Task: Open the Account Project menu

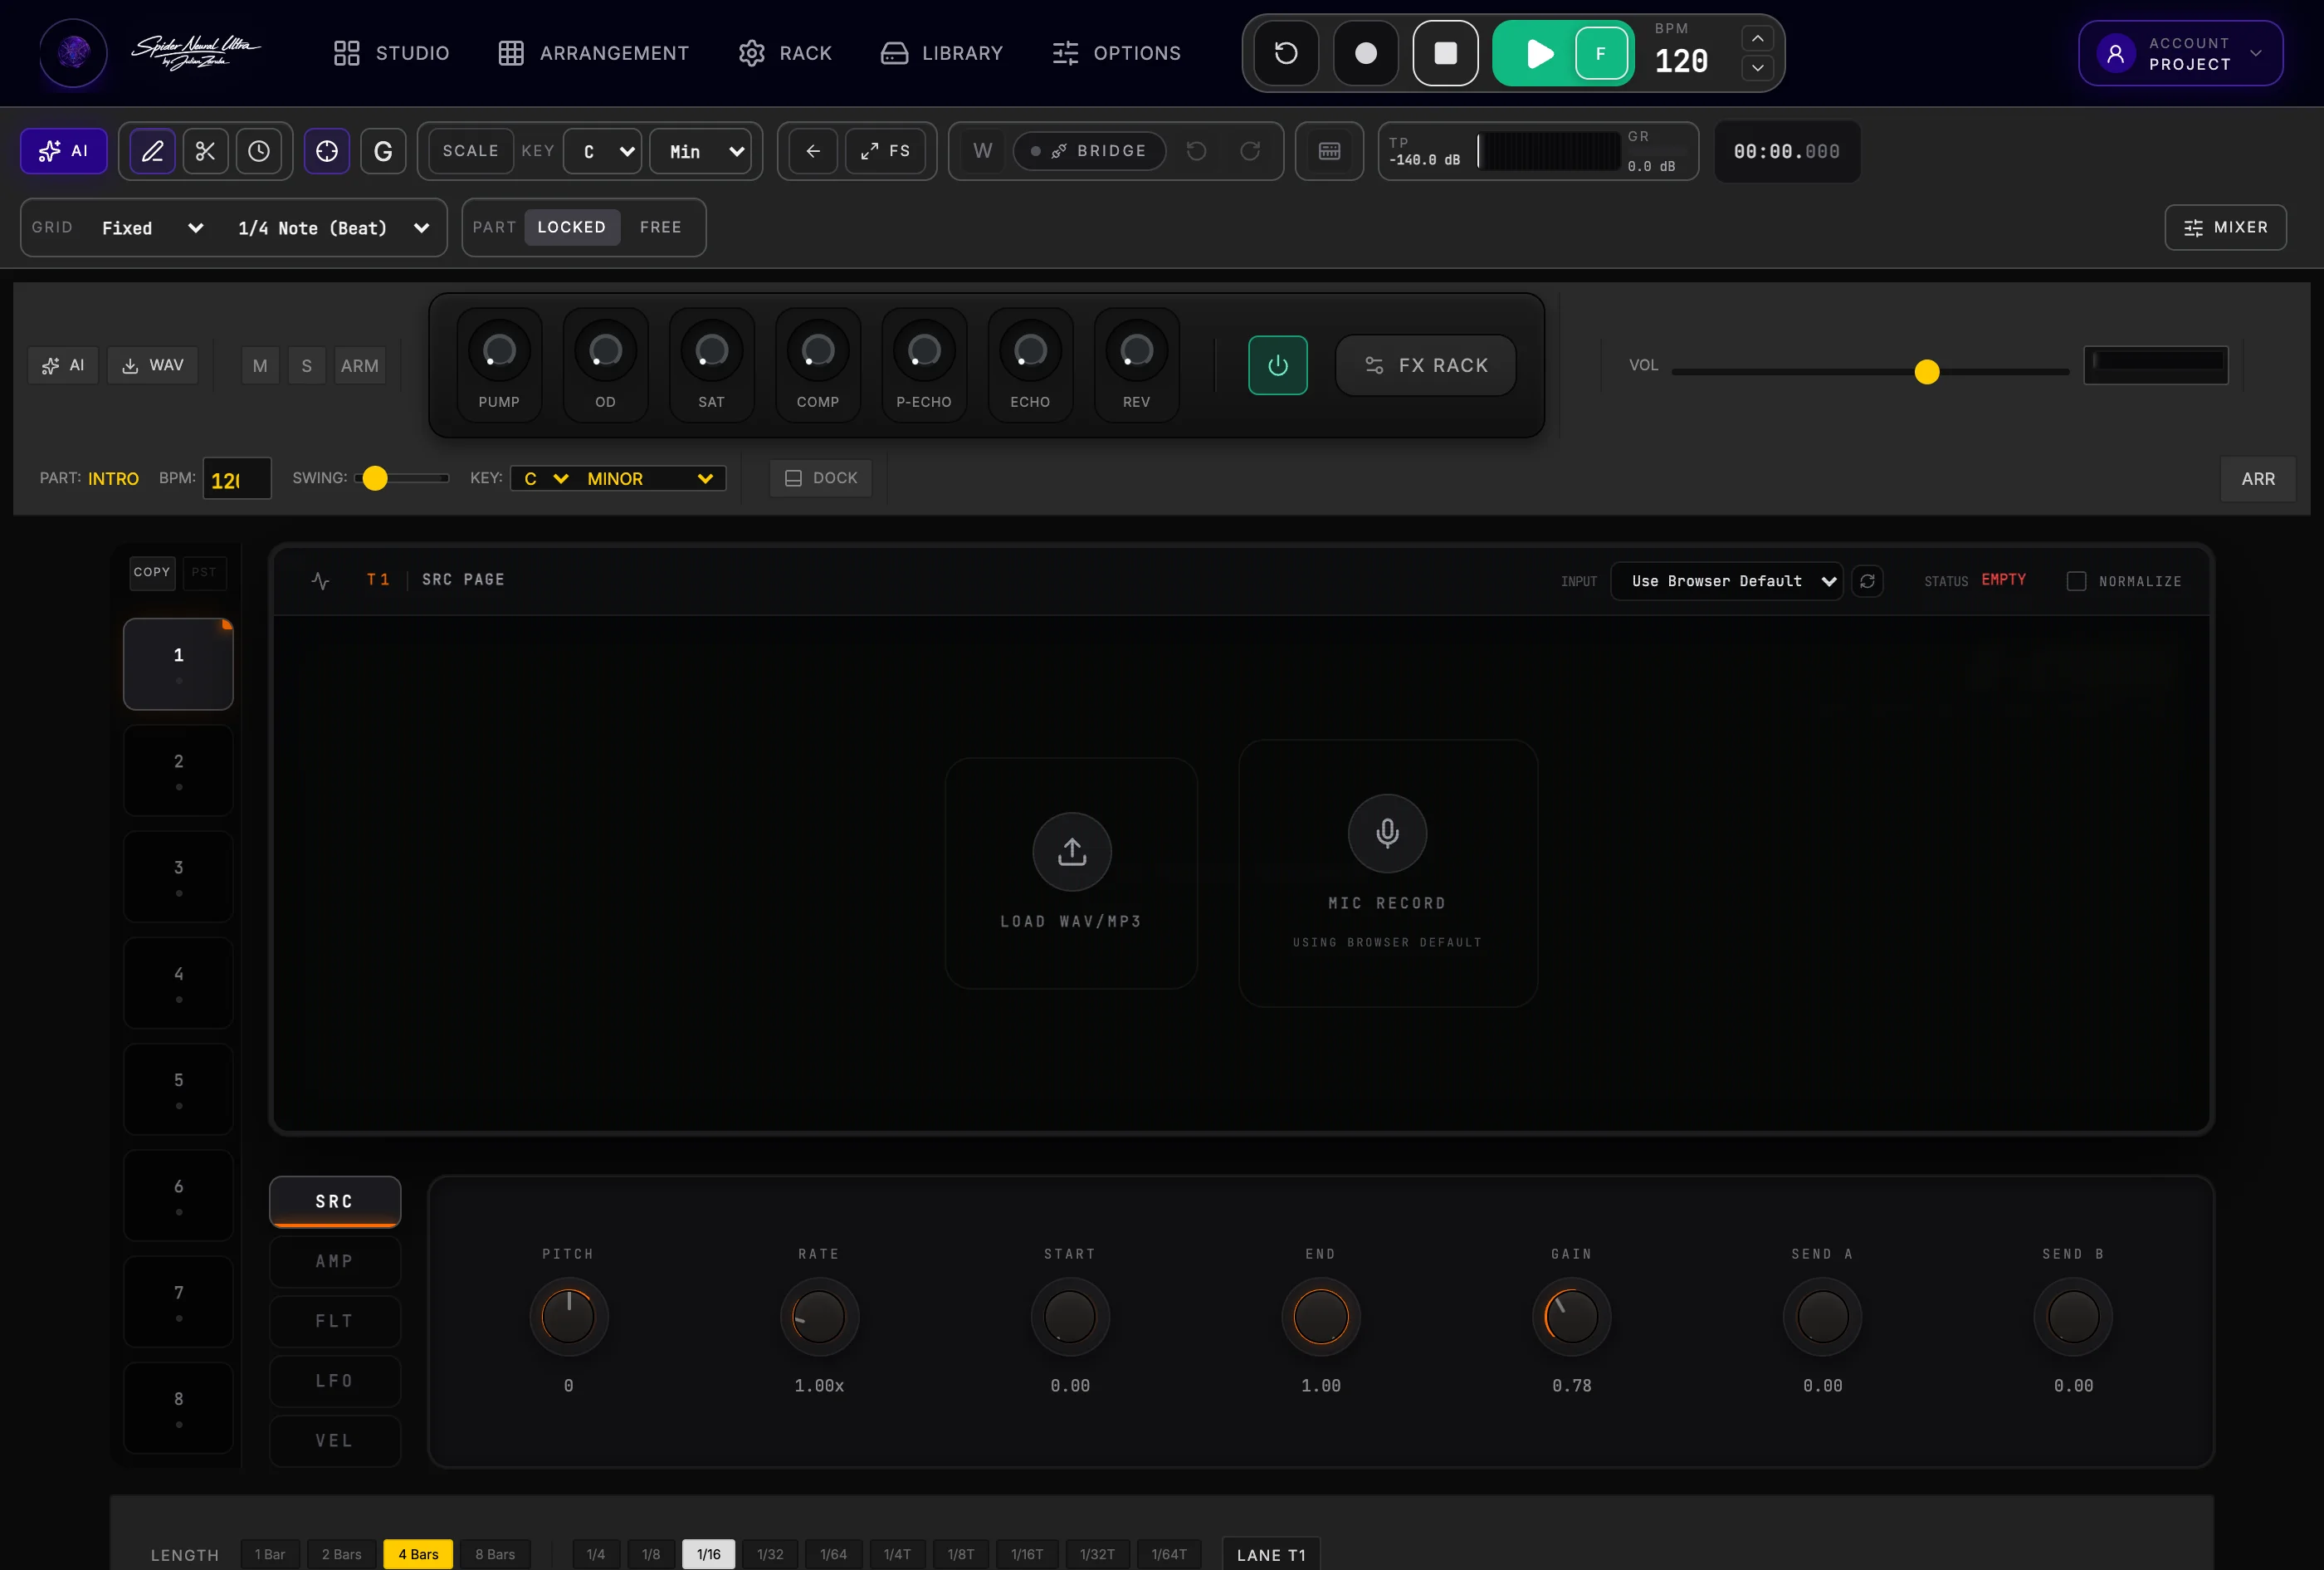Action: [2180, 53]
